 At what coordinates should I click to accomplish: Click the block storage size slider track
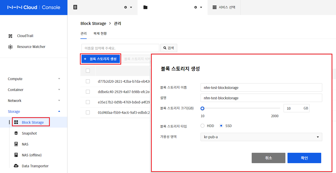tap(241, 108)
